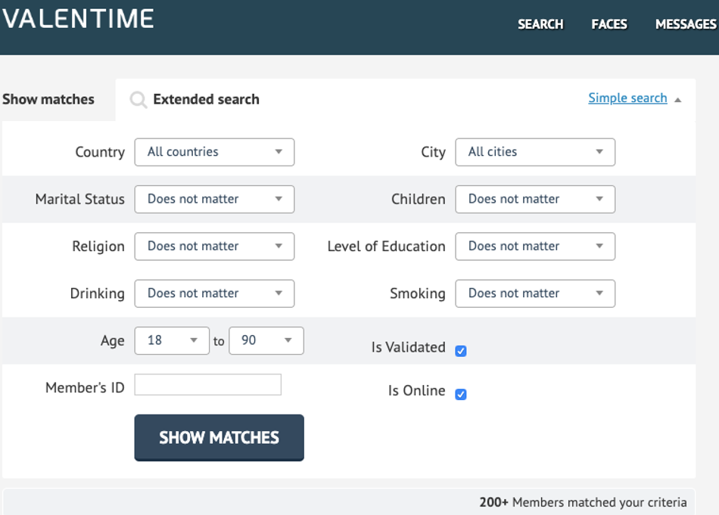Open the City dropdown showing All cities

pos(535,152)
